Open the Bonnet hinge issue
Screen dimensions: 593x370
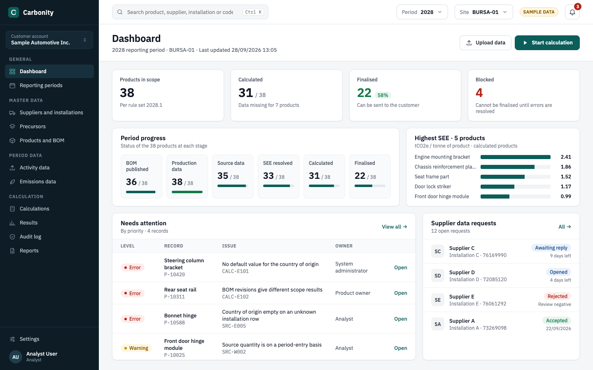pos(401,319)
